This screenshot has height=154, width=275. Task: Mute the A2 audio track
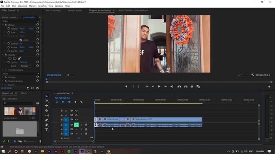tap(76, 129)
